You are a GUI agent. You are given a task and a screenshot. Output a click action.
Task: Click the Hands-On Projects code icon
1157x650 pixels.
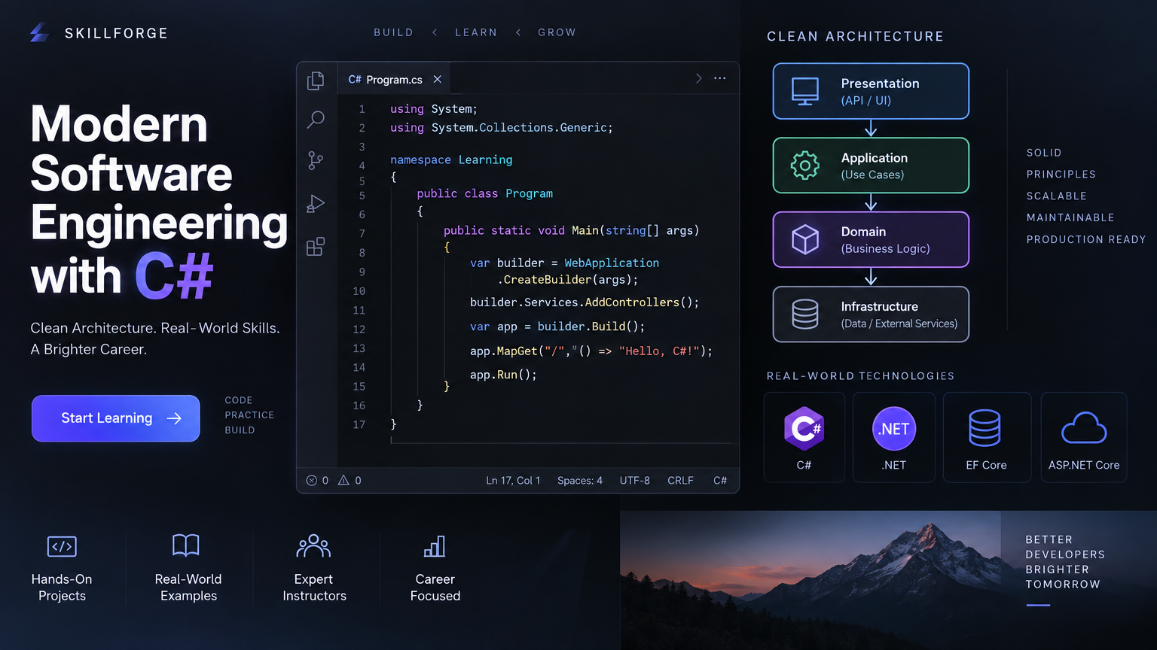(x=62, y=546)
